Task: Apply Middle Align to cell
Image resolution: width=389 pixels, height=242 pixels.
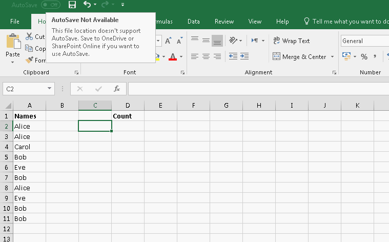Action: (x=206, y=40)
